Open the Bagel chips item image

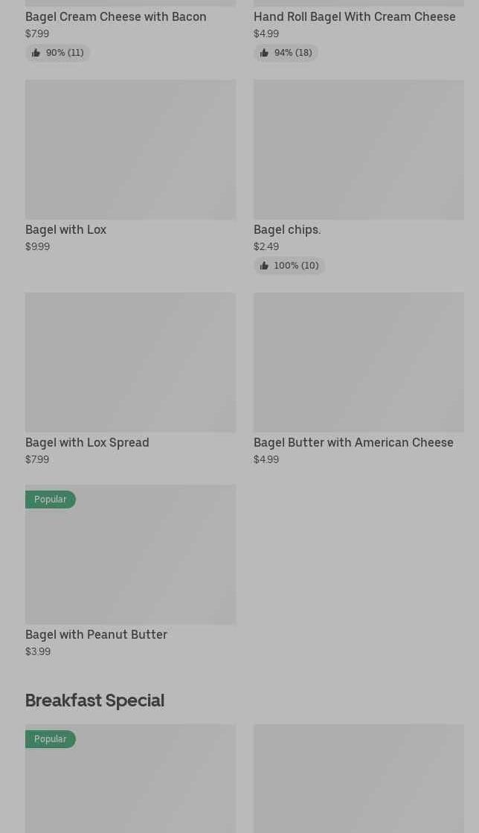[359, 150]
